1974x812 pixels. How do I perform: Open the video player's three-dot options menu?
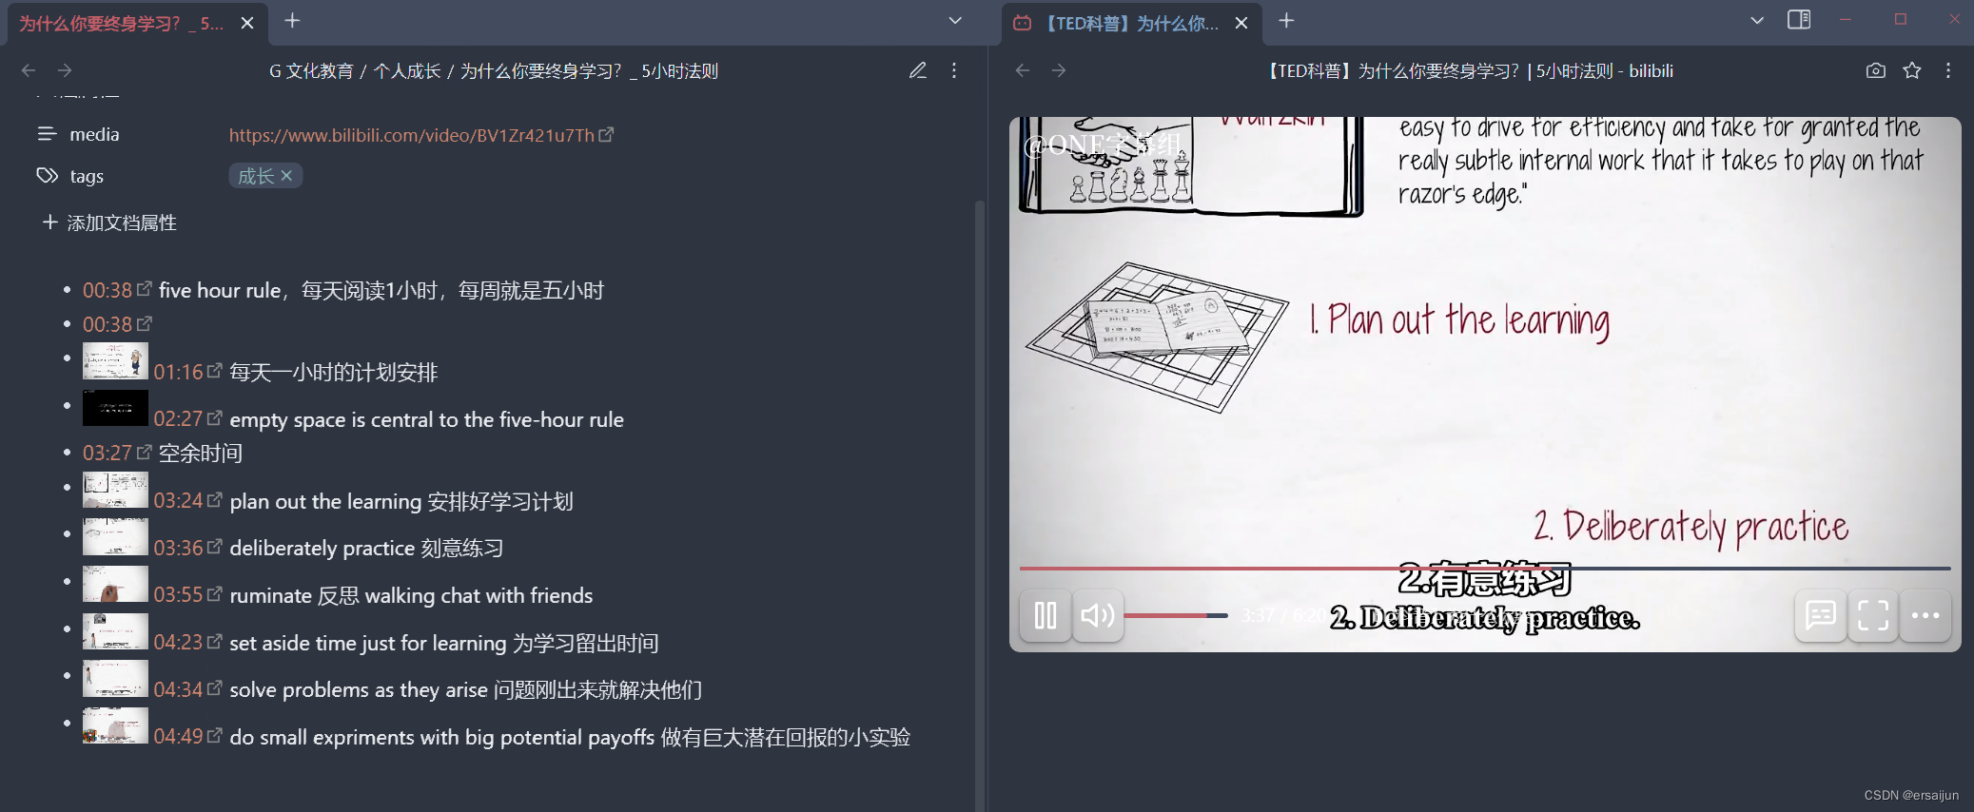tap(1925, 616)
